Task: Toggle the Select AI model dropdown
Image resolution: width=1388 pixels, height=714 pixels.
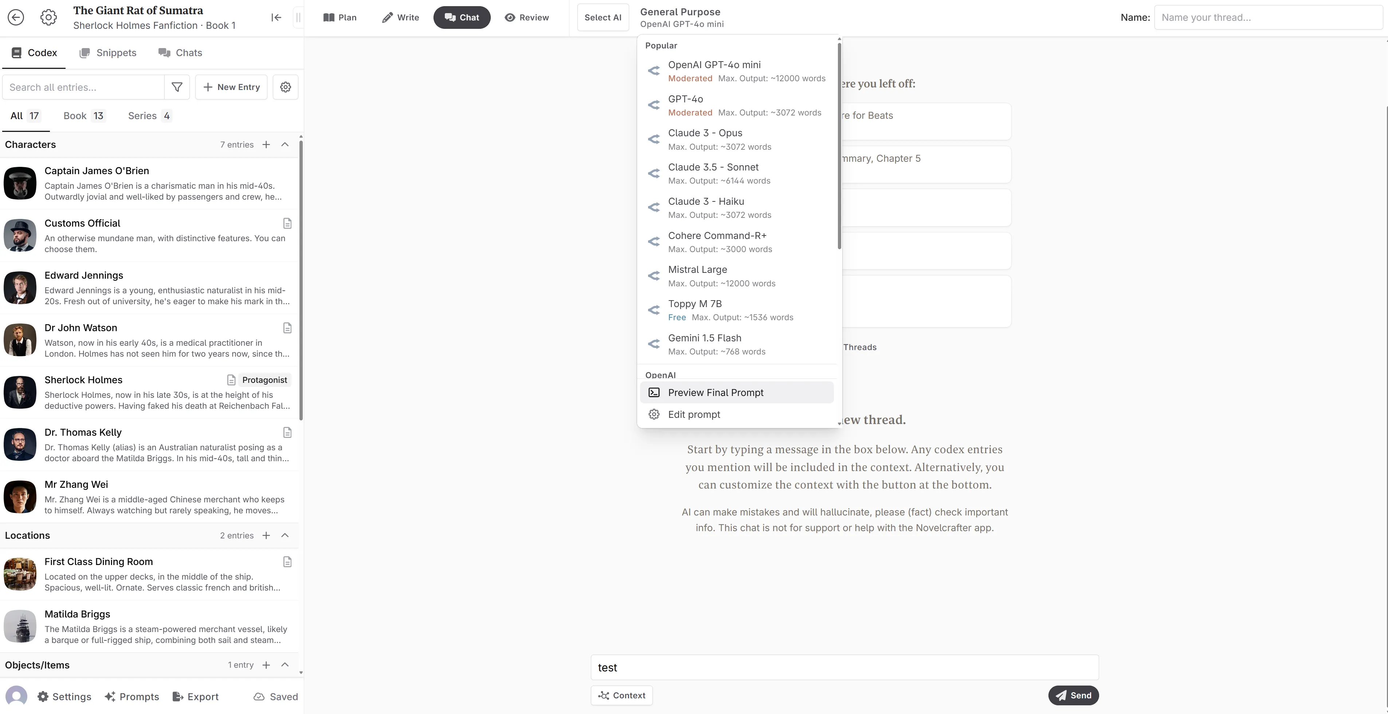Action: click(x=603, y=17)
